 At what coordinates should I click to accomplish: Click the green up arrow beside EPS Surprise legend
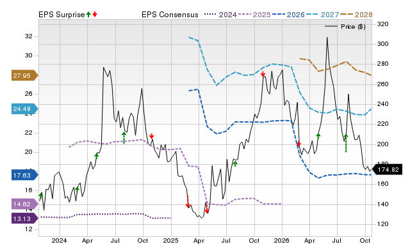tap(88, 15)
